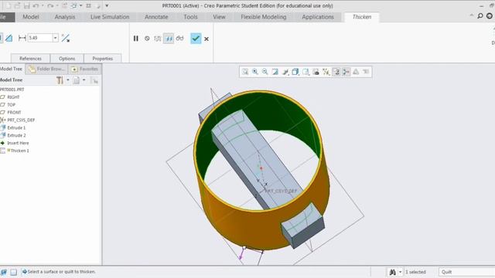
Task: Open the Annotate ribbon tab
Action: tap(156, 17)
